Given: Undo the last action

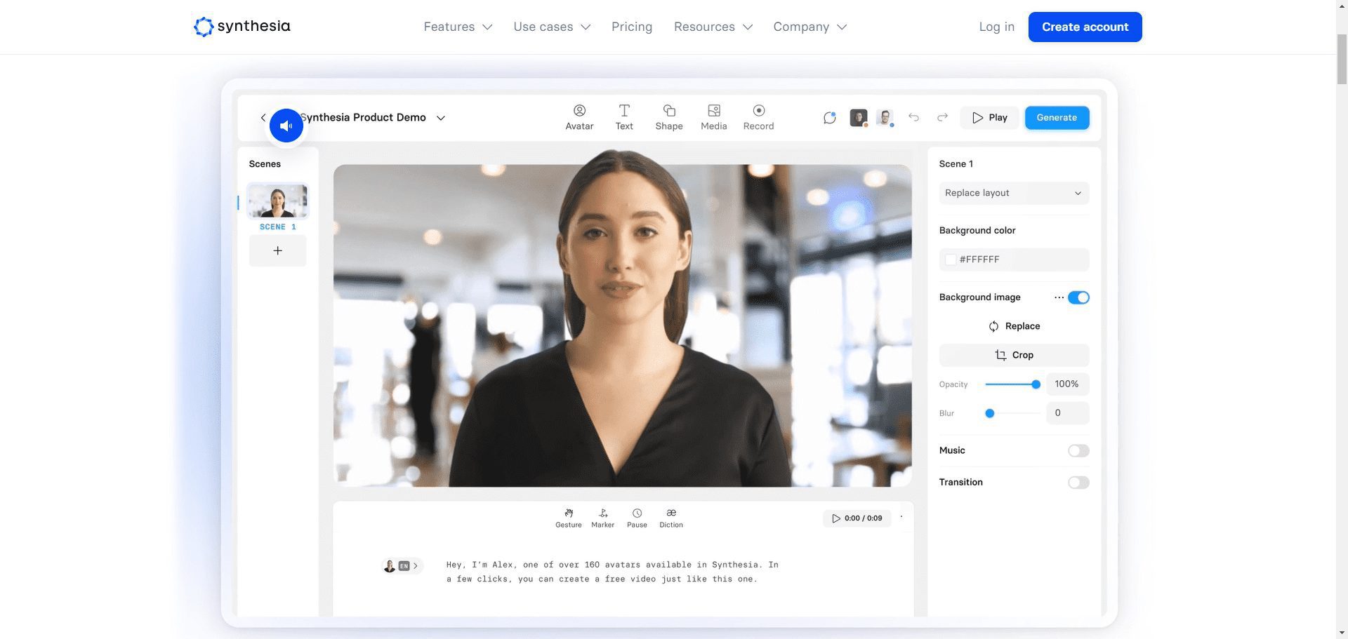Looking at the screenshot, I should (x=913, y=117).
